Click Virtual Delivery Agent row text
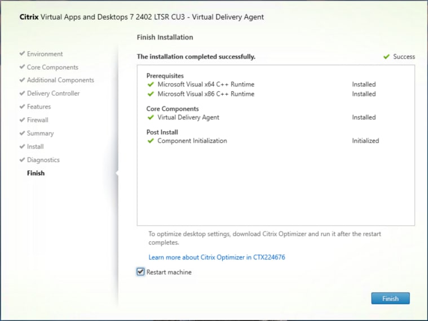 click(x=188, y=118)
